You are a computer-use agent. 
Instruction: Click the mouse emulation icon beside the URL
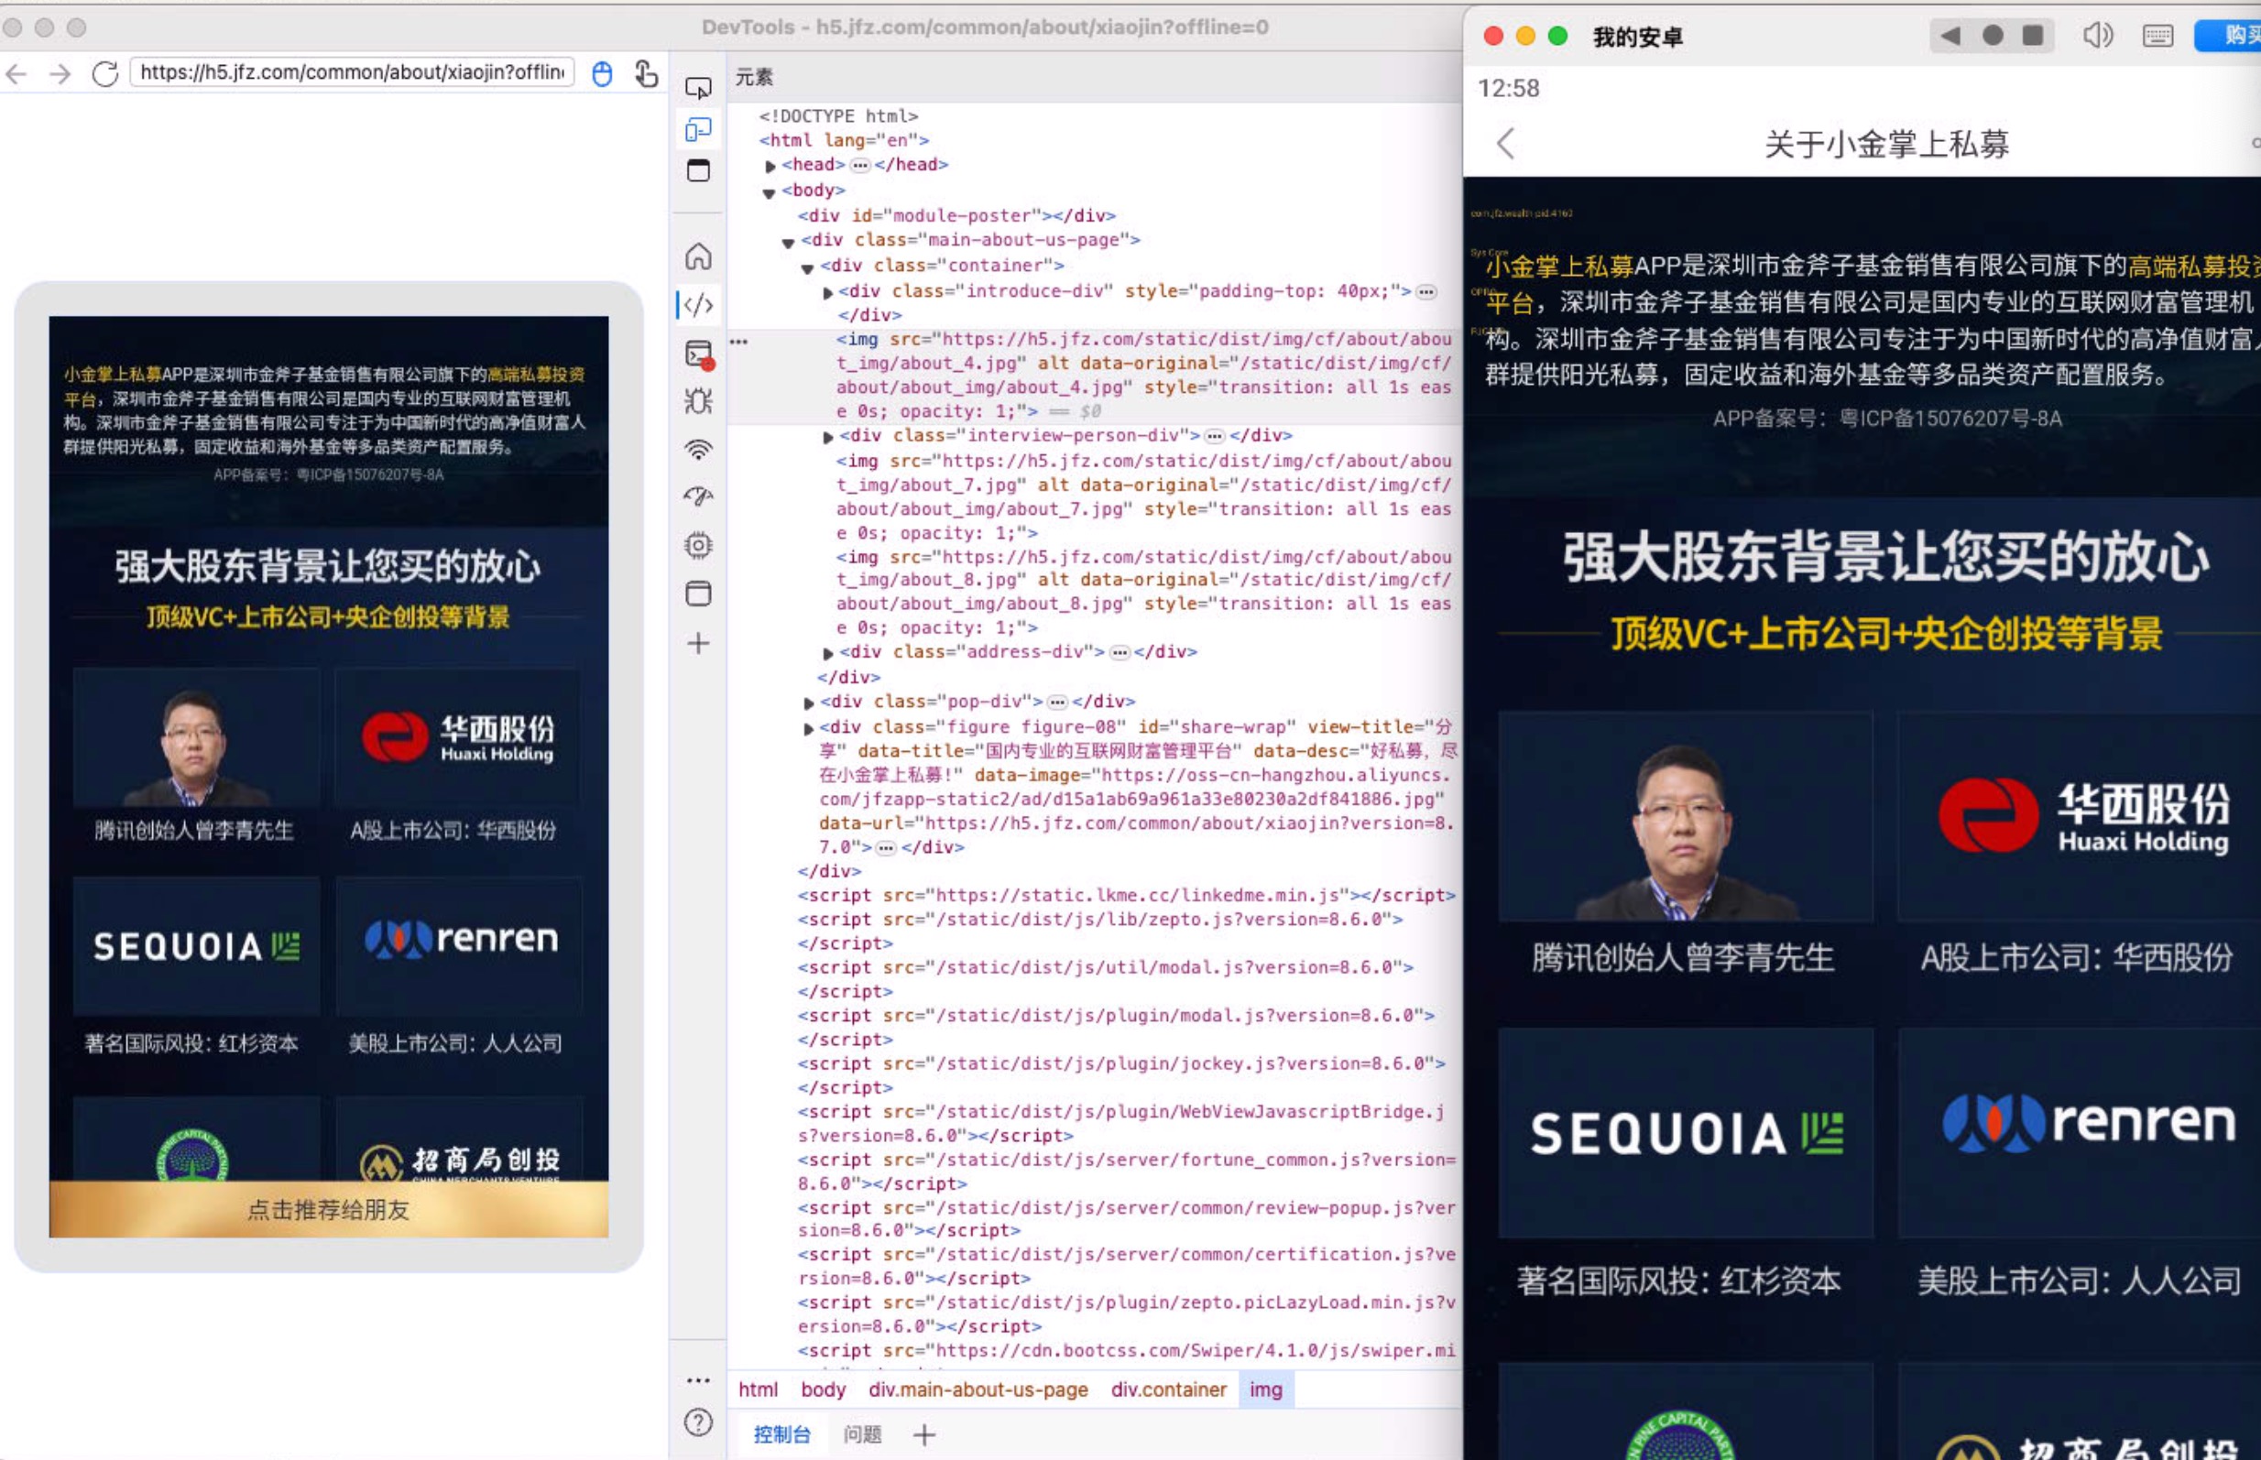click(x=602, y=74)
